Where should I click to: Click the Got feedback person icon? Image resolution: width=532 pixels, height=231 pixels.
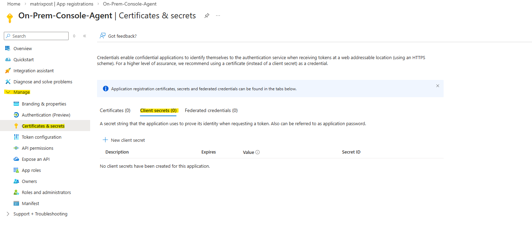point(103,36)
